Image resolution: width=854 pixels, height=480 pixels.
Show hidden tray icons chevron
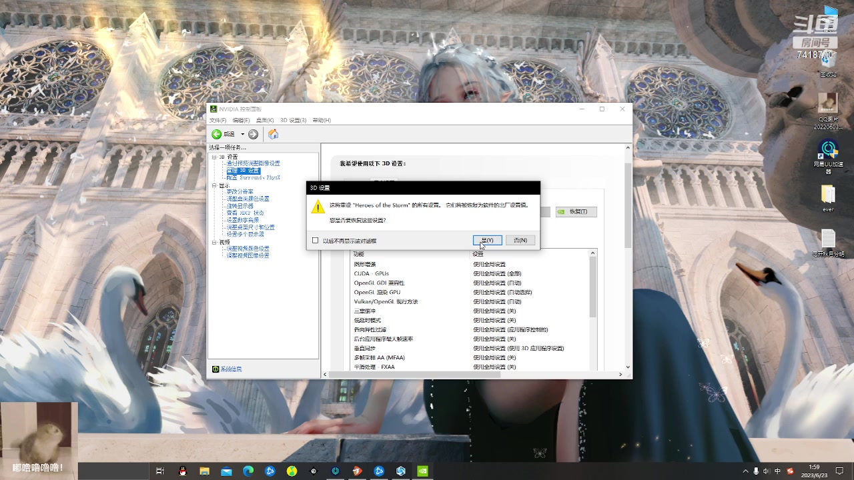point(746,471)
